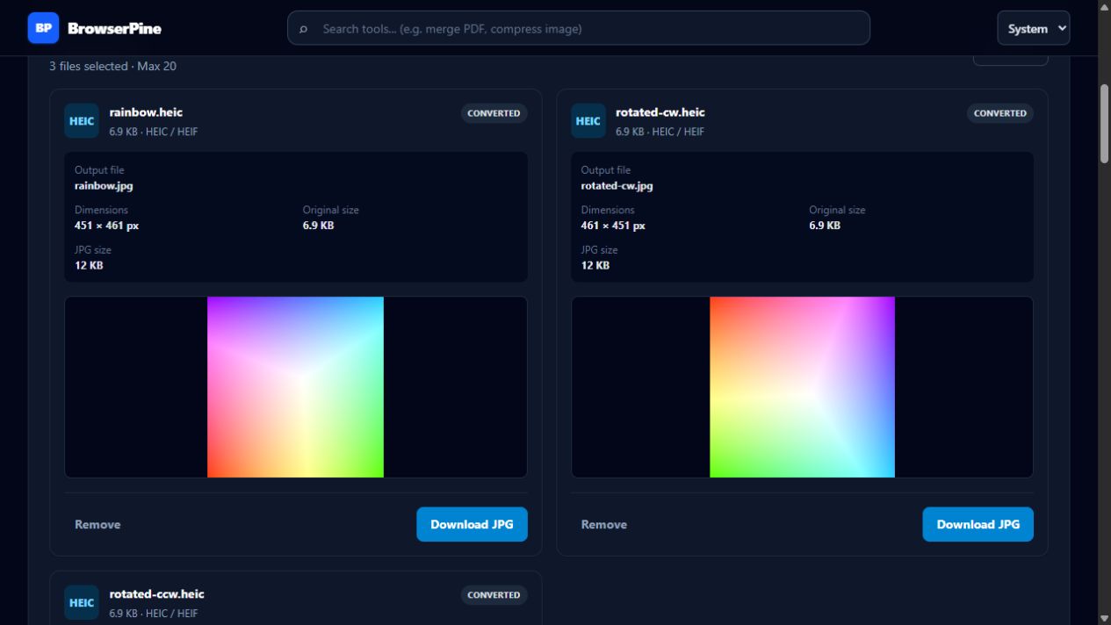Click output file name rotated-cw.jpg

point(617,186)
